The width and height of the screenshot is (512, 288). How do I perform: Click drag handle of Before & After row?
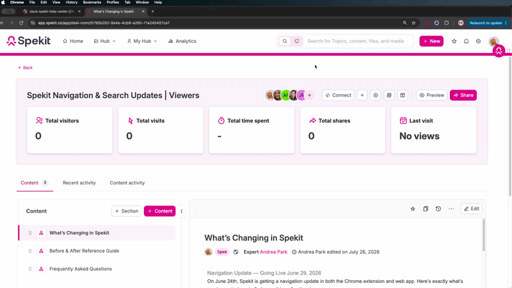pos(30,251)
